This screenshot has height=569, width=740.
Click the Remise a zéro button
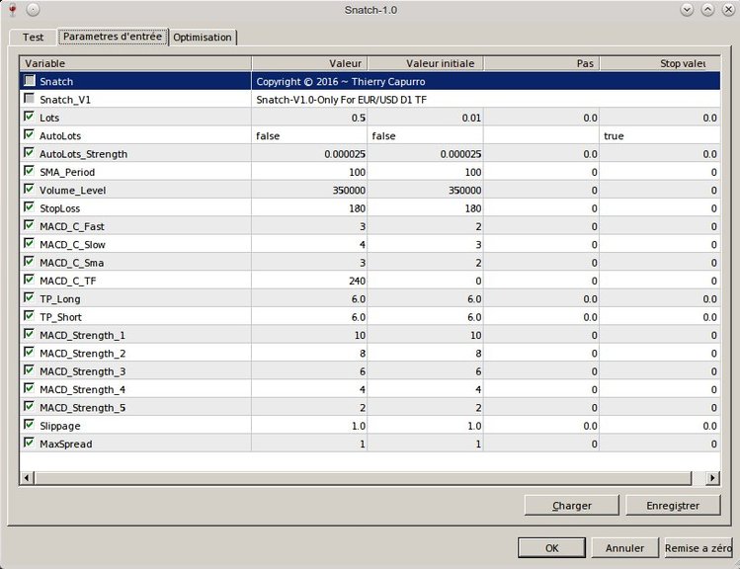698,547
